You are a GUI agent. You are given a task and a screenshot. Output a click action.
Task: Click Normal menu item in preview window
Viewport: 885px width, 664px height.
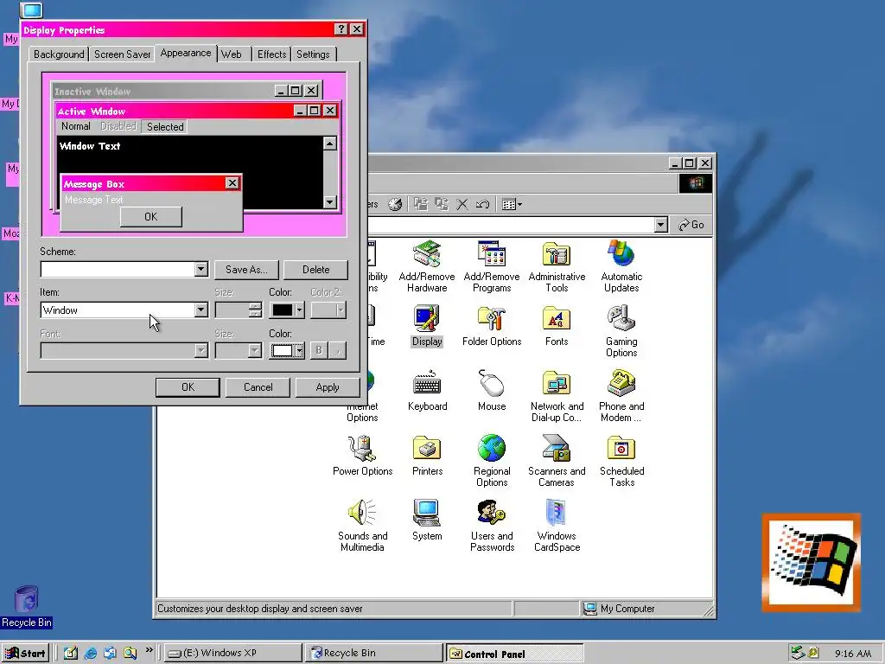[76, 126]
